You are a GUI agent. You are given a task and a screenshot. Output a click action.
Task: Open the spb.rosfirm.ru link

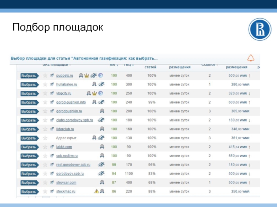(x=67, y=156)
